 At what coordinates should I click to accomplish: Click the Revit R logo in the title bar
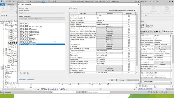1,1
